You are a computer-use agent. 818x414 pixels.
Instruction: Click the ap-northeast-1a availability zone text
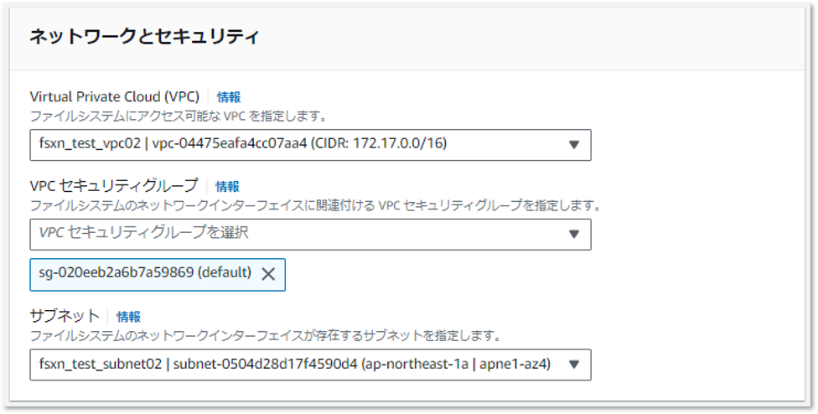coord(415,364)
